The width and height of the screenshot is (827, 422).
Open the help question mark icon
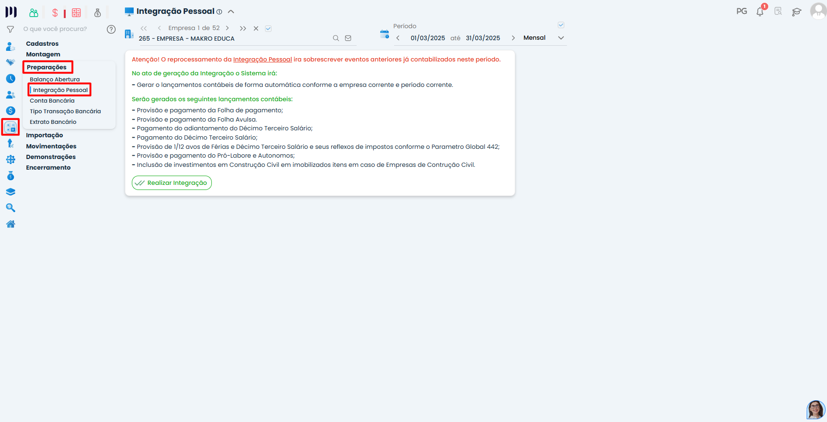pos(111,29)
